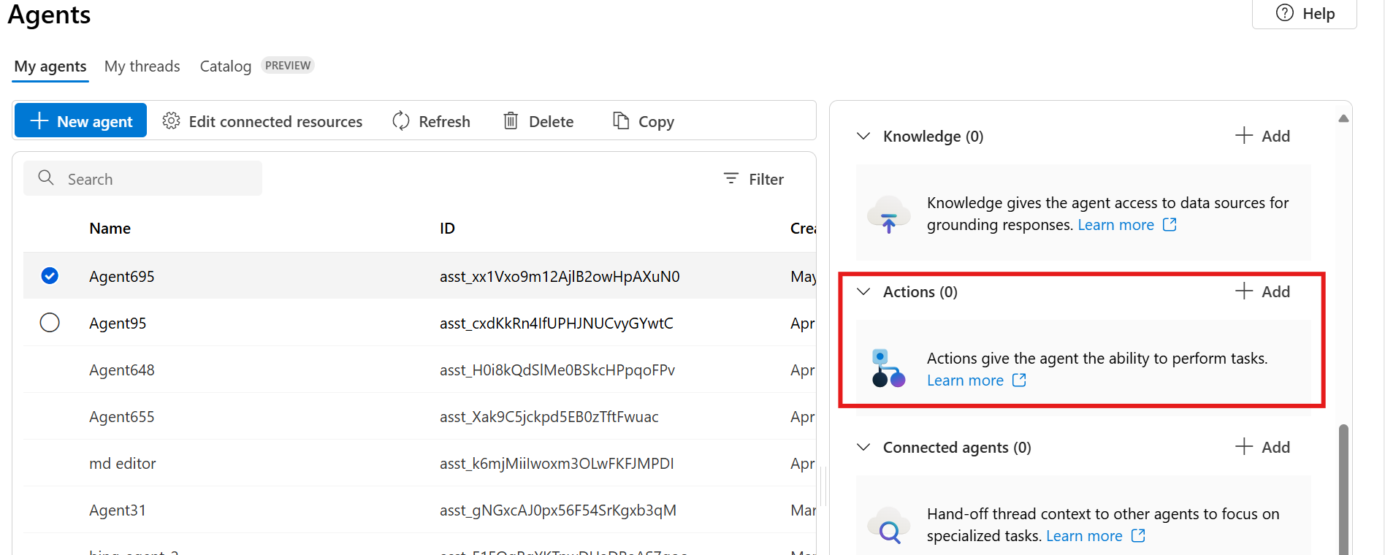Viewport: 1385px width, 555px height.
Task: Open the Catalog tab
Action: point(225,66)
